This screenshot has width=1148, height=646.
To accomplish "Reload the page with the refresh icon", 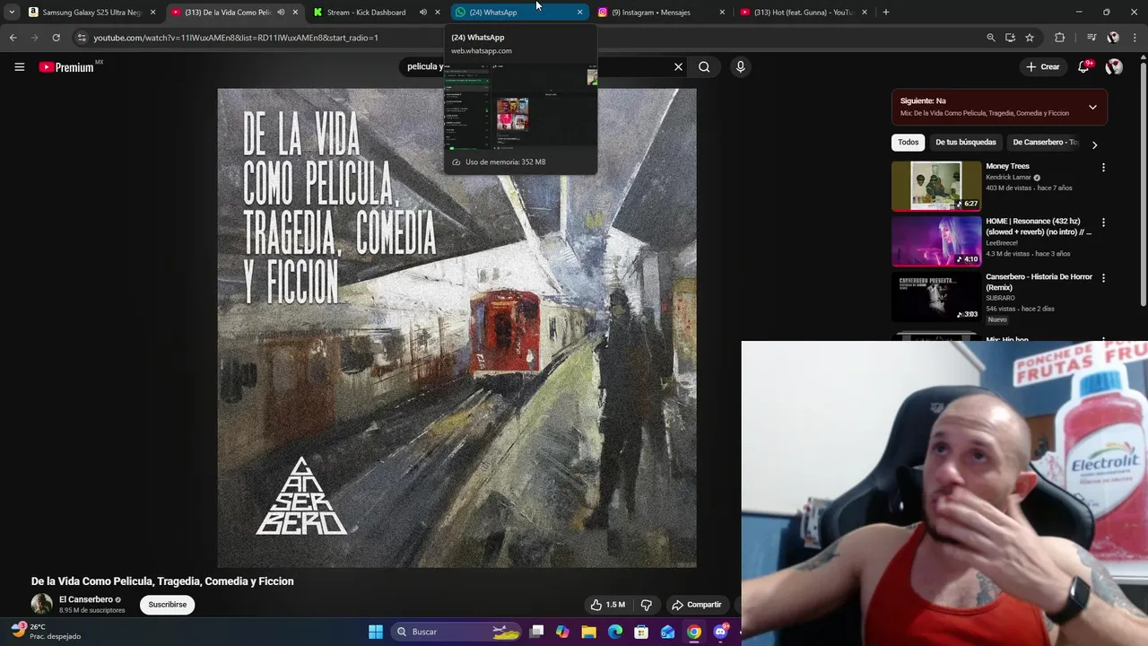I will 56,38.
